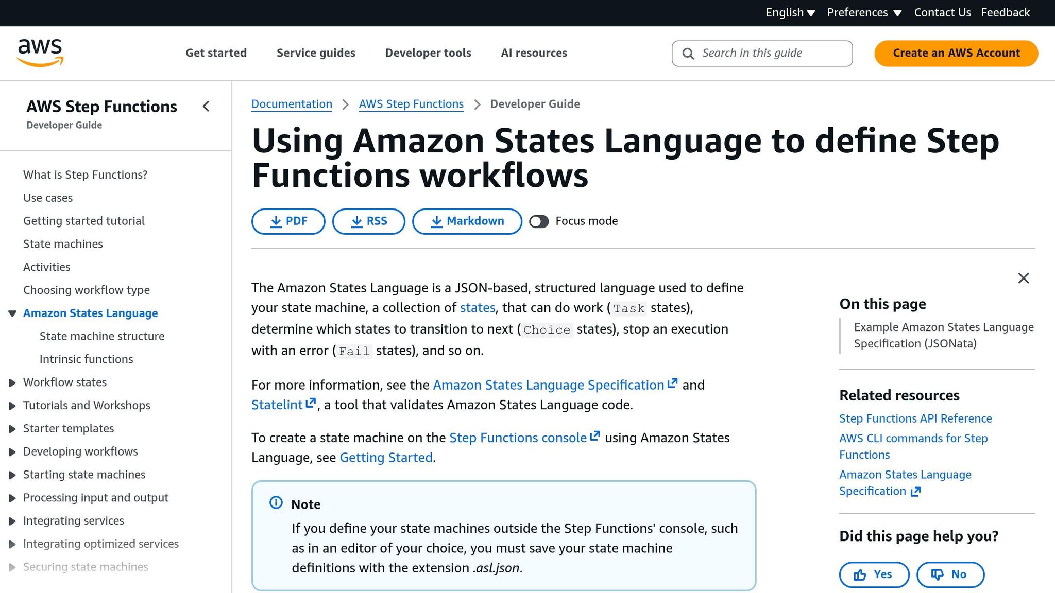Open the Step Functions console link
Screen dimensions: 1055x593
point(524,438)
